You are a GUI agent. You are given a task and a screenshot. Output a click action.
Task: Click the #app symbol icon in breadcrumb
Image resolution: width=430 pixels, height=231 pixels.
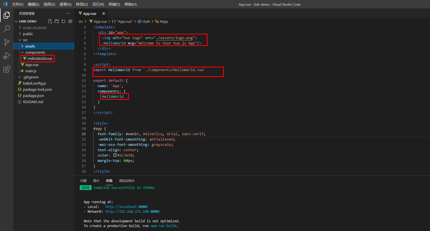point(157,21)
